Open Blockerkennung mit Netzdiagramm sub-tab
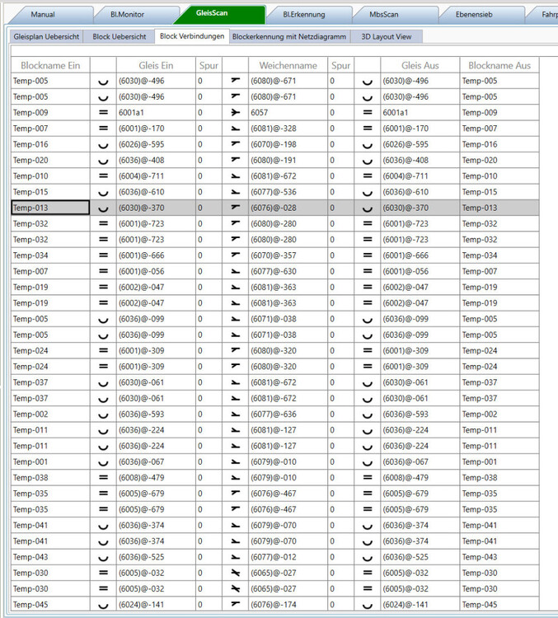 tap(289, 36)
